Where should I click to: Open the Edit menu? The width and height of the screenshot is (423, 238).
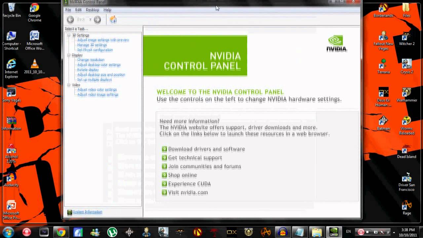[x=78, y=10]
